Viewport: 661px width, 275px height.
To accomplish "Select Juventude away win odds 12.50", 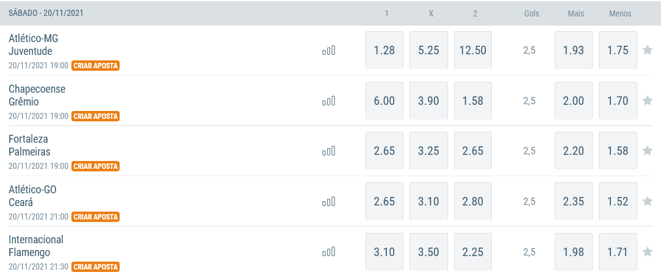I will pyautogui.click(x=473, y=50).
